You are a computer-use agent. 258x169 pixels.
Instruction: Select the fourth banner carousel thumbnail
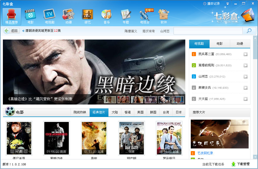tap(151, 100)
